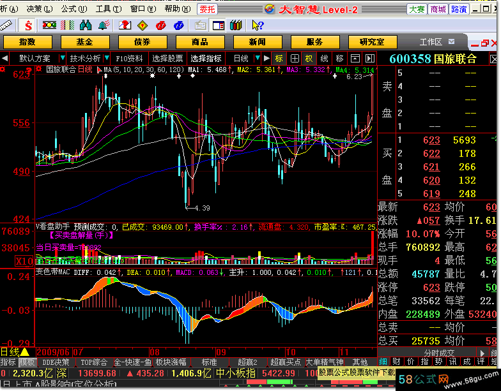Screen dimensions: 501x391
Task: Click the grayed clipboard toolbar icon
Action: tap(201, 26)
